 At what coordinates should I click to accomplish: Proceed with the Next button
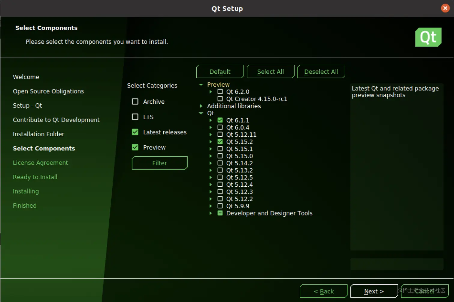[374, 291]
